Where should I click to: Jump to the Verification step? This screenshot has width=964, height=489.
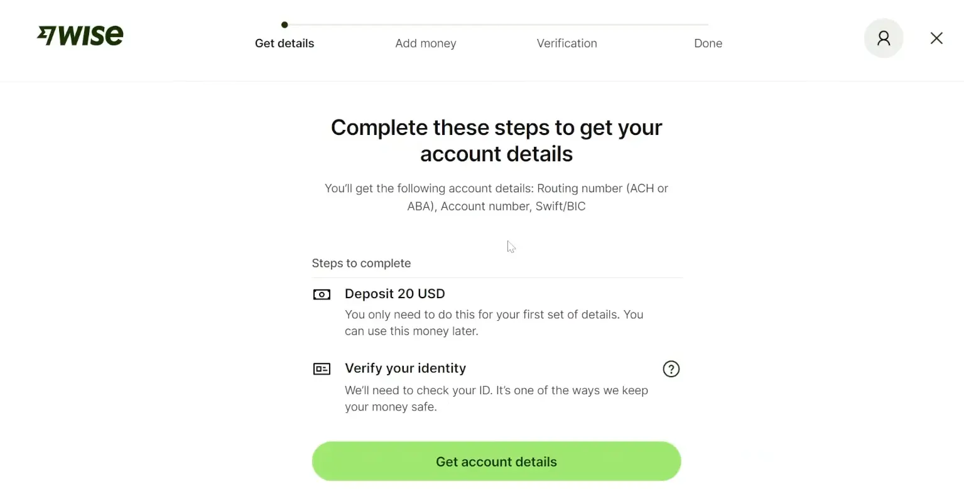click(566, 43)
